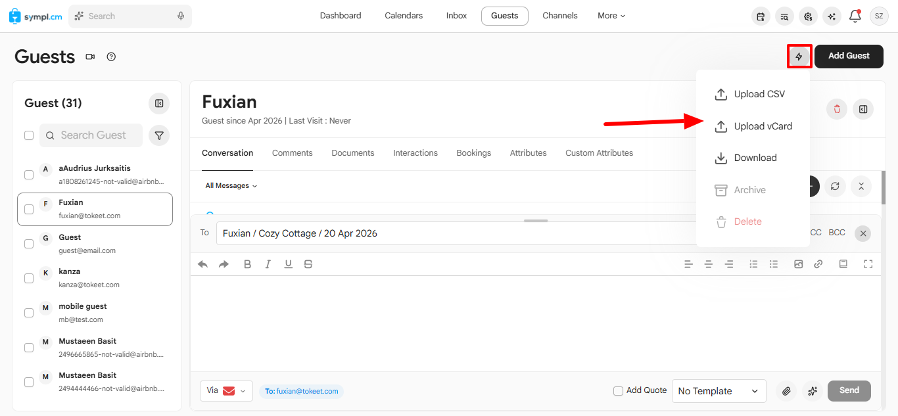Insert a numbered list
The width and height of the screenshot is (898, 416).
(753, 264)
